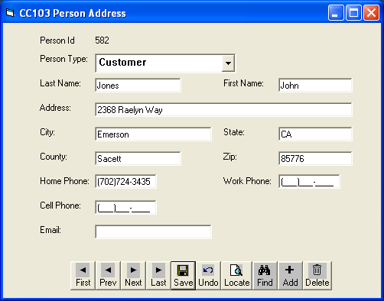Click the Last Name field with Jones

[x=138, y=86]
